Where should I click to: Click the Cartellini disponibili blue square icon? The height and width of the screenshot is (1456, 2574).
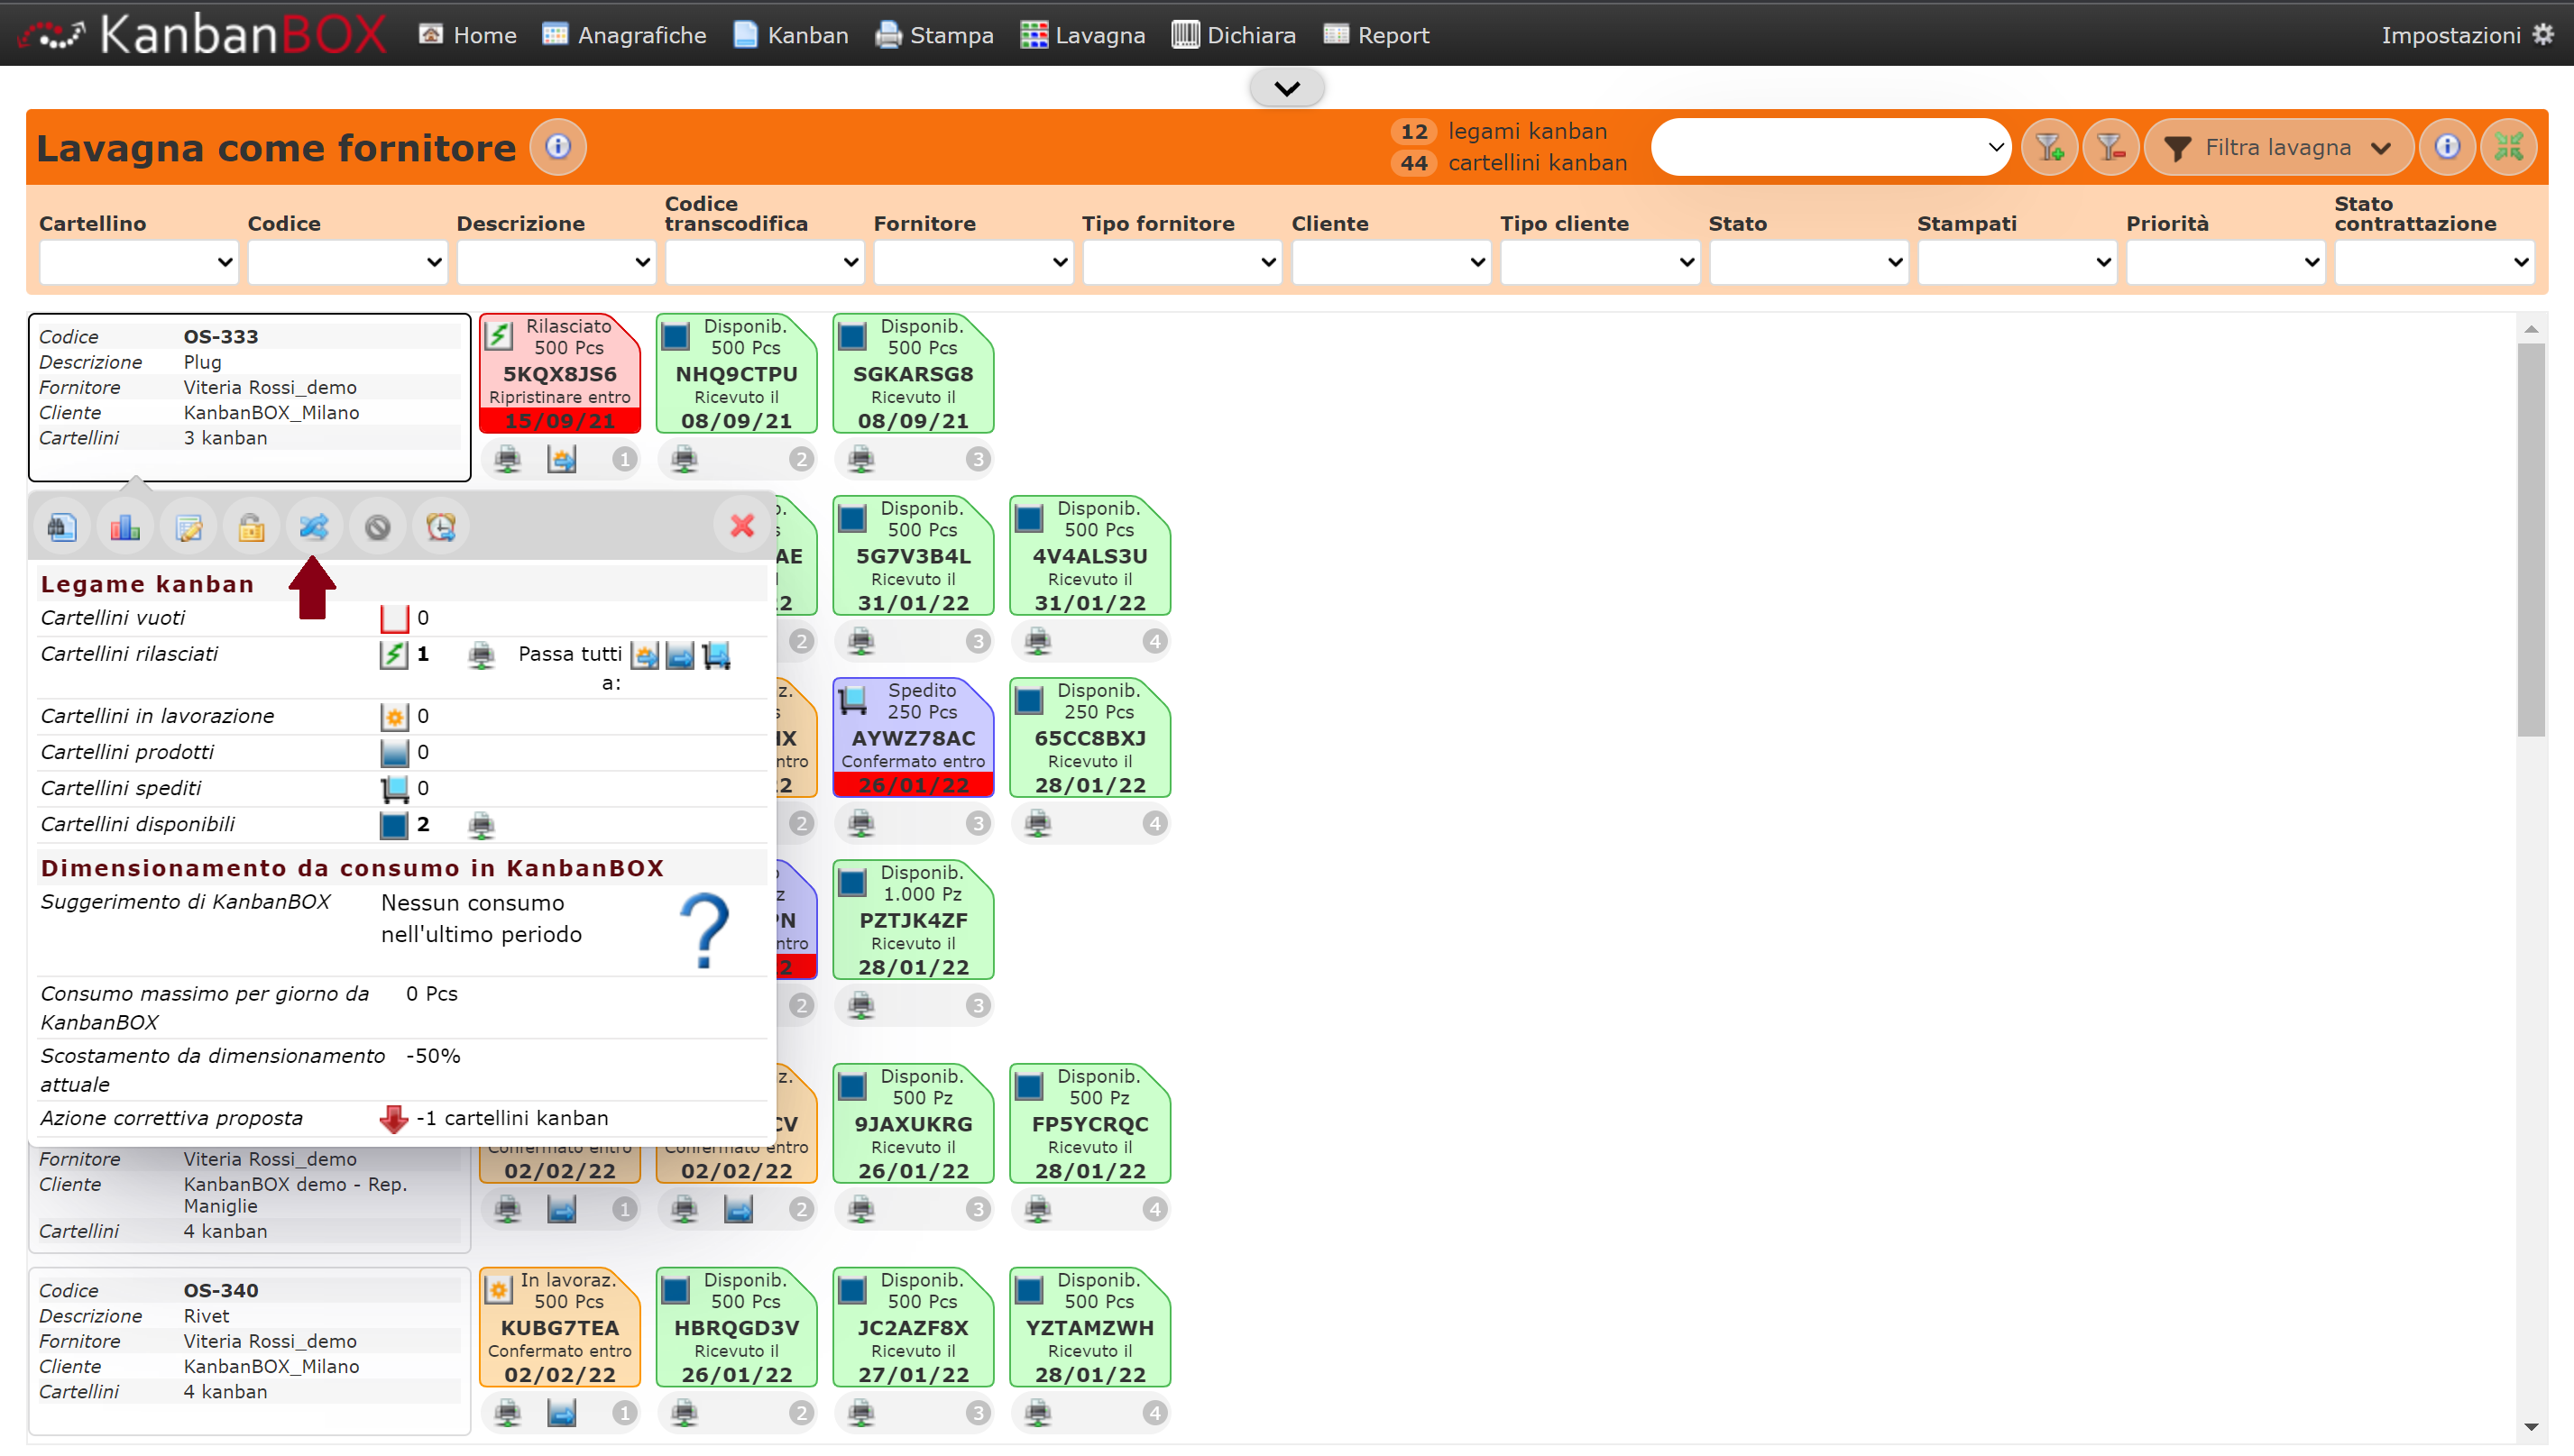click(x=394, y=825)
